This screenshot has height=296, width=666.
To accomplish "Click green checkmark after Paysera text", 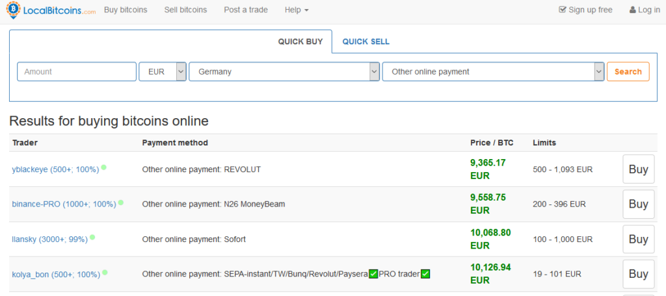I will (373, 274).
